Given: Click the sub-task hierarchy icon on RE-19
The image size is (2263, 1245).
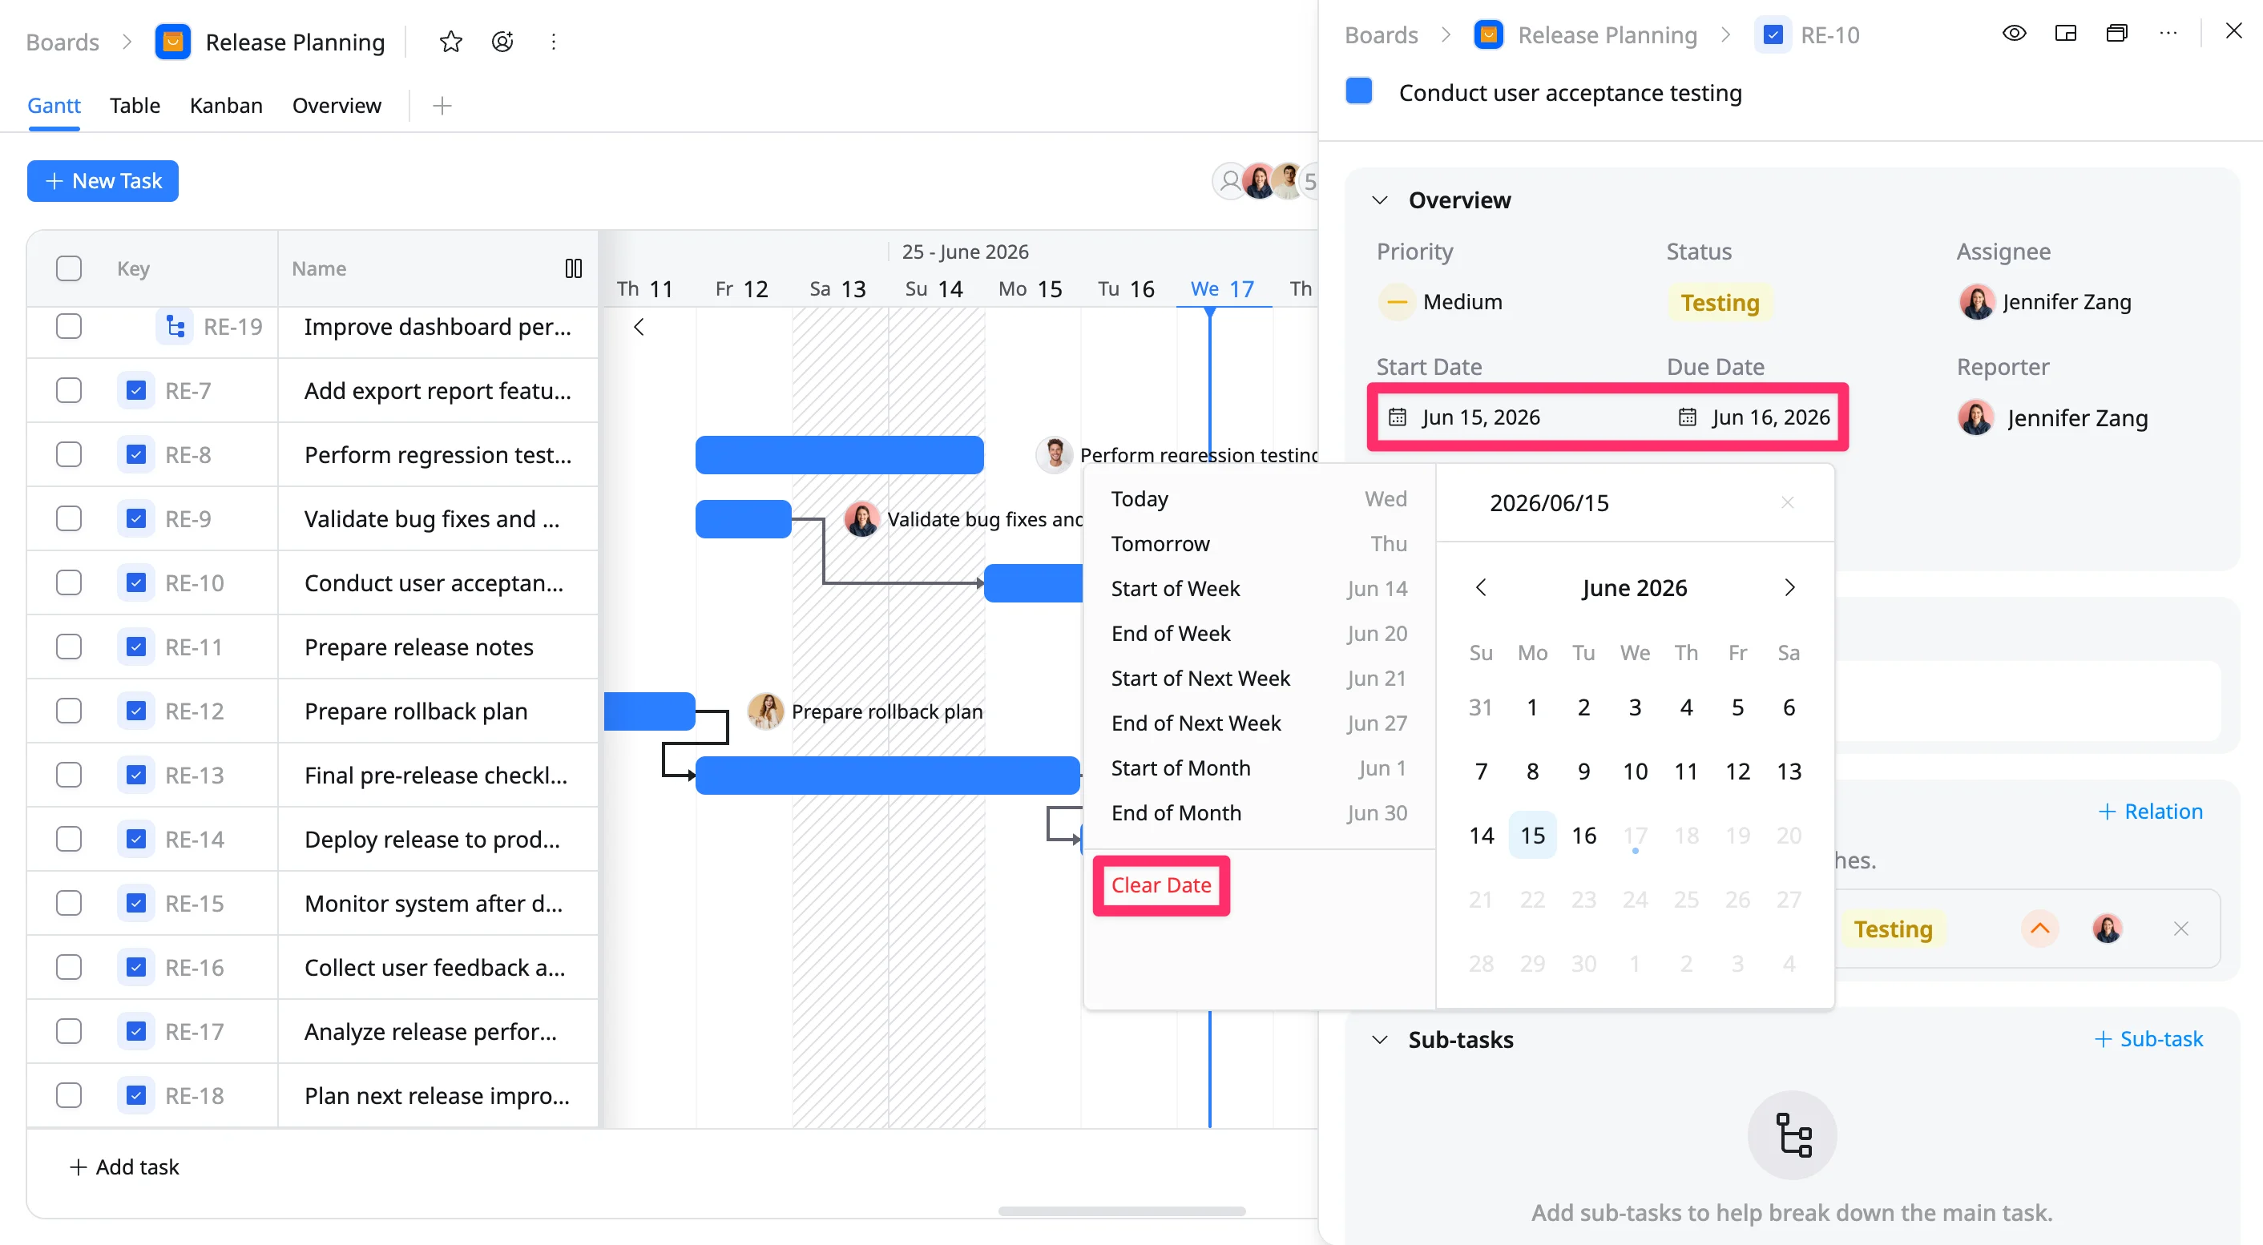Looking at the screenshot, I should [175, 327].
